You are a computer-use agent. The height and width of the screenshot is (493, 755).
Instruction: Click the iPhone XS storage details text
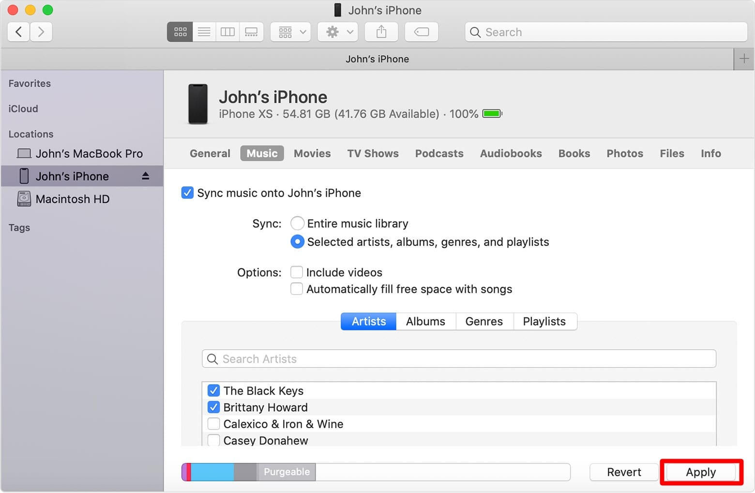click(348, 114)
